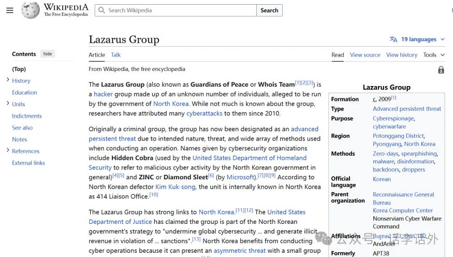Open Korean language link in infobox
Screen dimensions: 453x257
(382, 179)
